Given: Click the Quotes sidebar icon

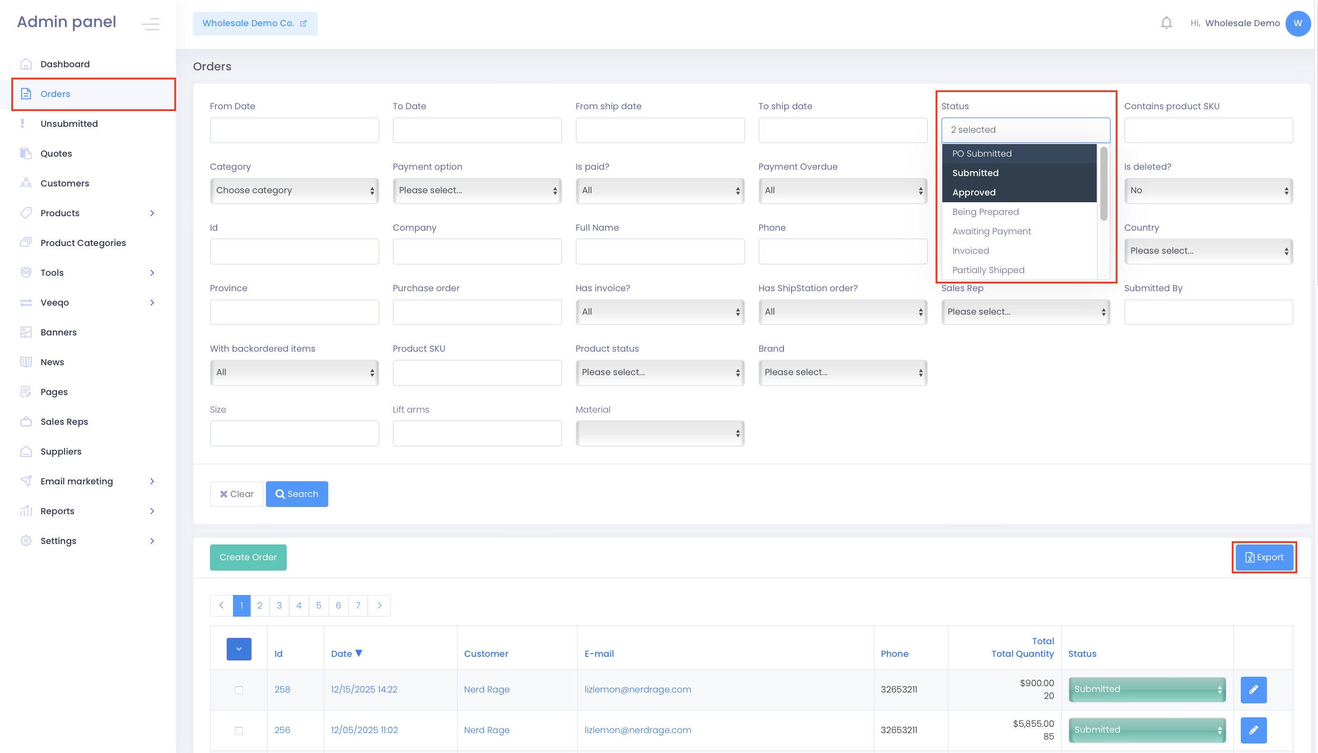Looking at the screenshot, I should click(x=26, y=153).
